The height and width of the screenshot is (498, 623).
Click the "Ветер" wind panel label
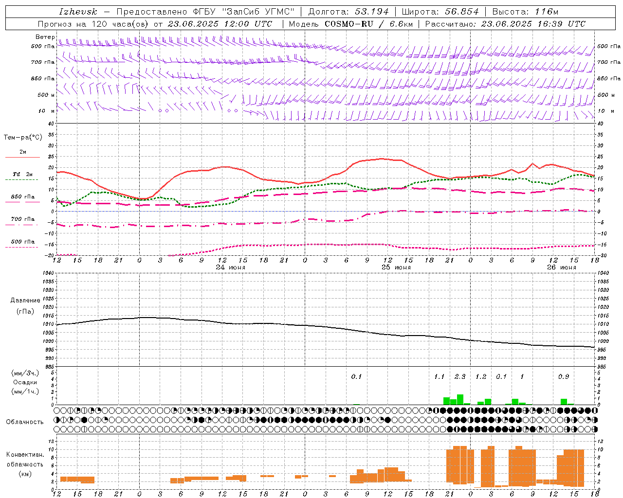45,37
